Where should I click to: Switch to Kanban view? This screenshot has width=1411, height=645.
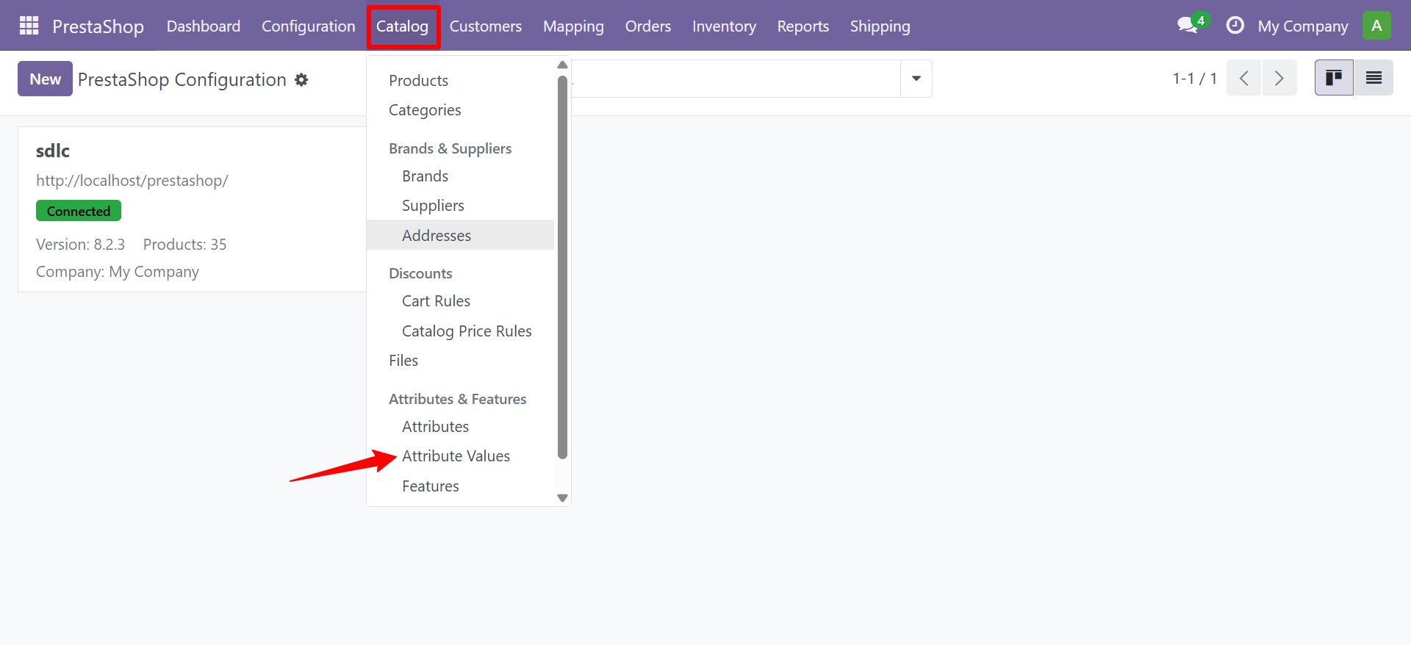[1333, 78]
